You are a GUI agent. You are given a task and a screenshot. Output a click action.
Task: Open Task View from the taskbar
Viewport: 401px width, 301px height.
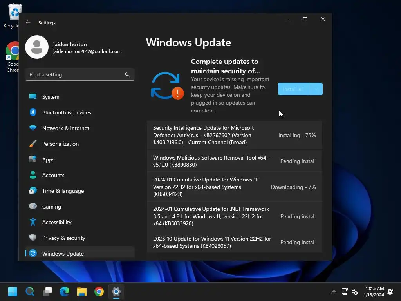47,292
